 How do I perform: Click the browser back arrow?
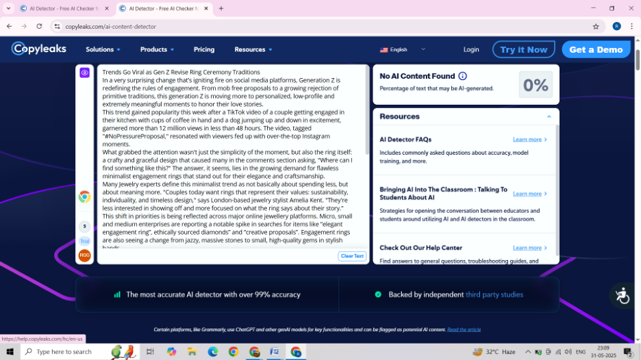[10, 26]
